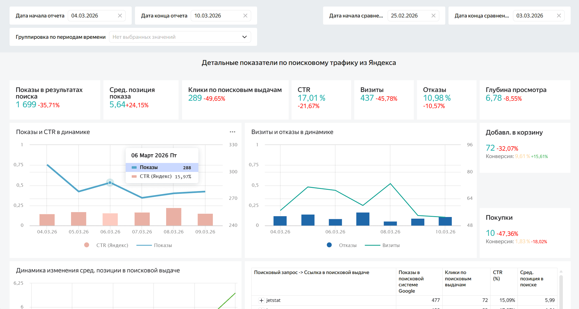
Task: Click the 07.03.26 Отказы bar
Action: [x=363, y=219]
